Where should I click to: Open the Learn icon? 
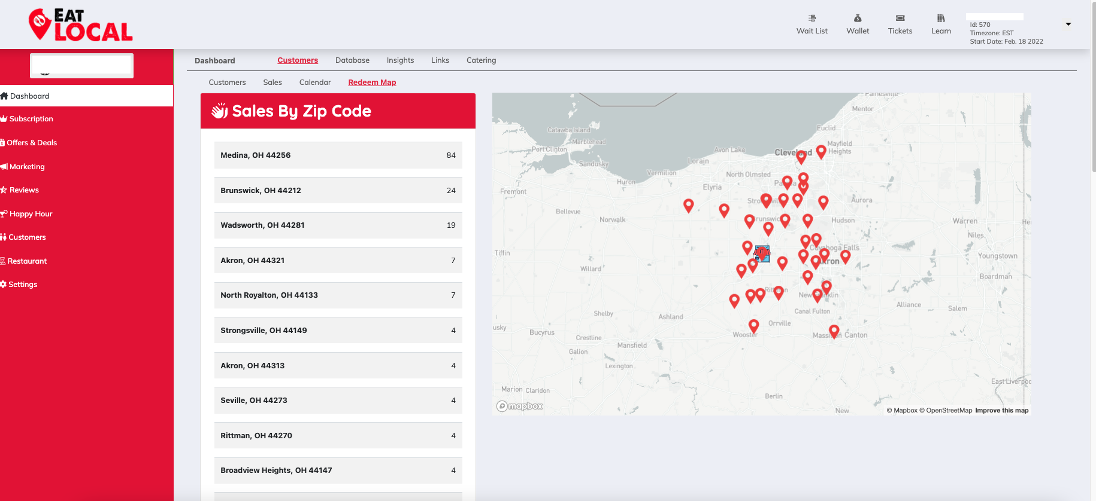pos(941,19)
